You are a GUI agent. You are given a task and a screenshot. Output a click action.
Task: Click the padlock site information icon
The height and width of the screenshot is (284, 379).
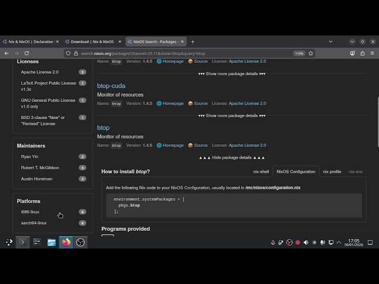click(76, 53)
